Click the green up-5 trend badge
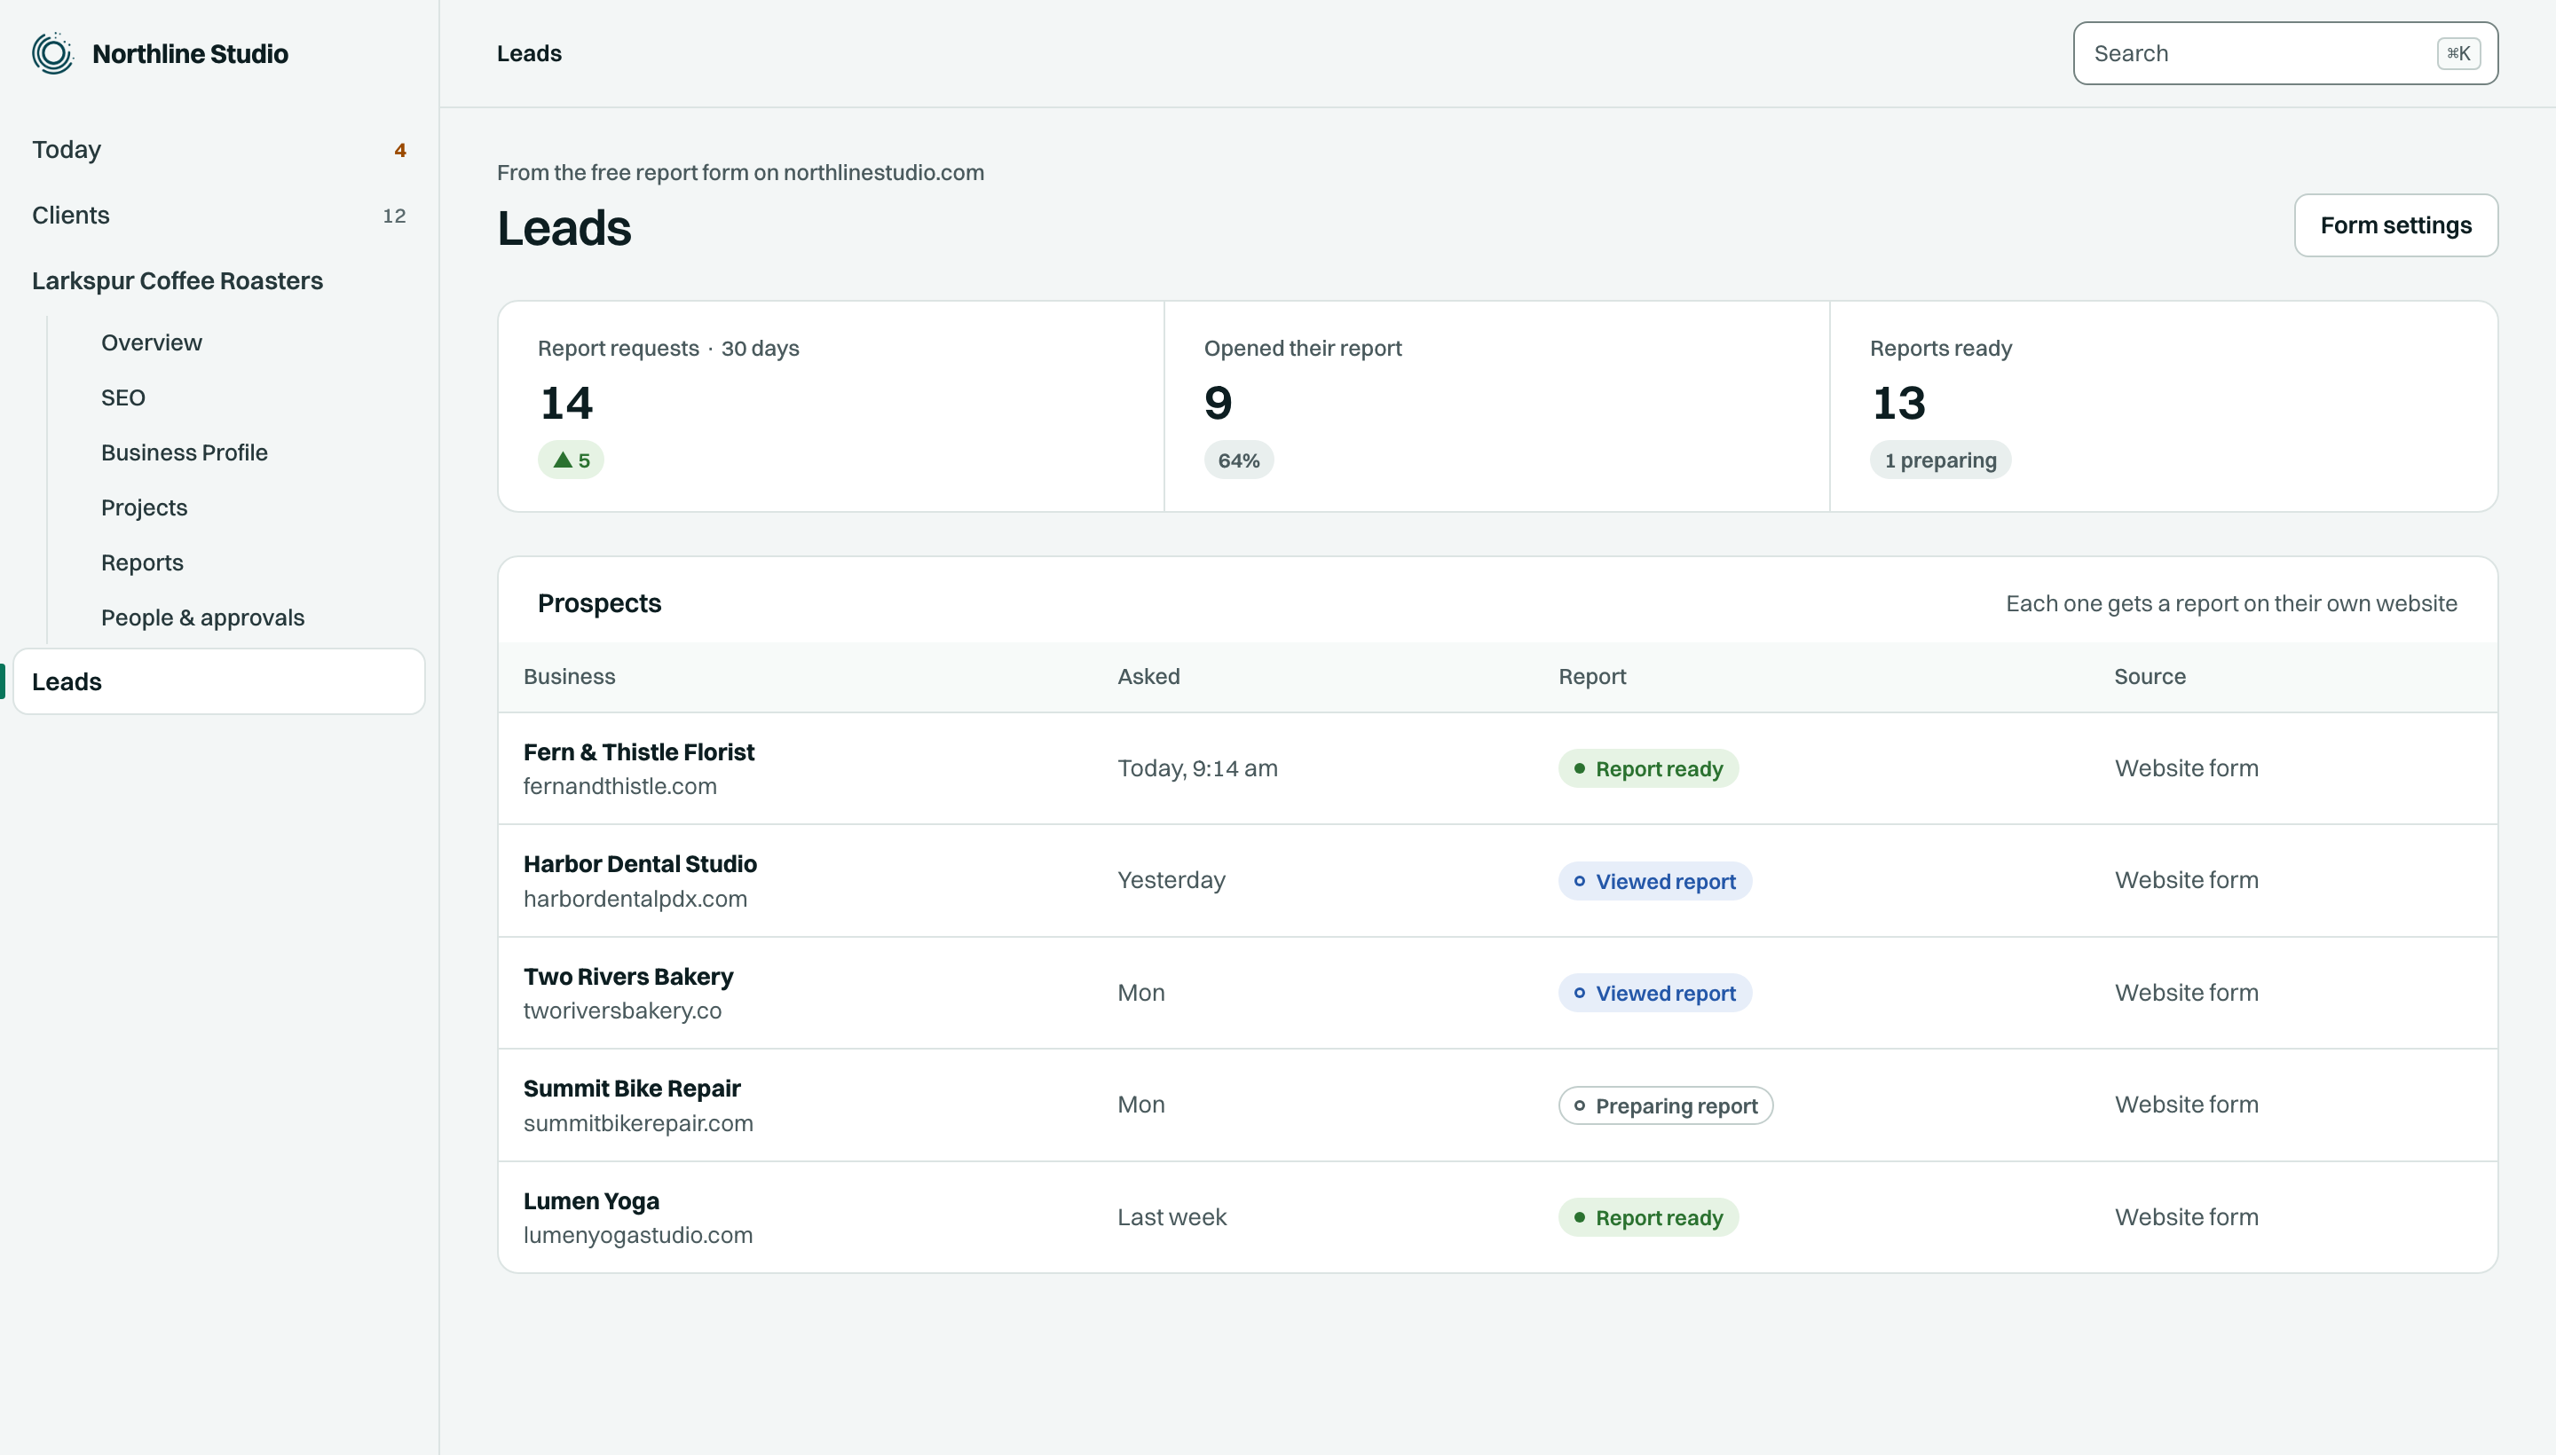2556x1455 pixels. pos(571,460)
